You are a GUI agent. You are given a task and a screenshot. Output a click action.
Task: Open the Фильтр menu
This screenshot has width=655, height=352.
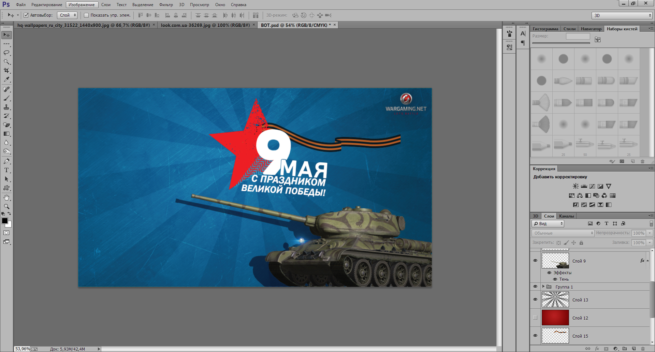coord(166,5)
